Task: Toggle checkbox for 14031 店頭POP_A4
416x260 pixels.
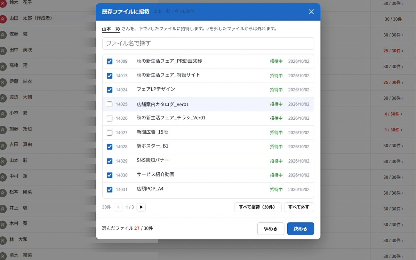Action: (110, 189)
